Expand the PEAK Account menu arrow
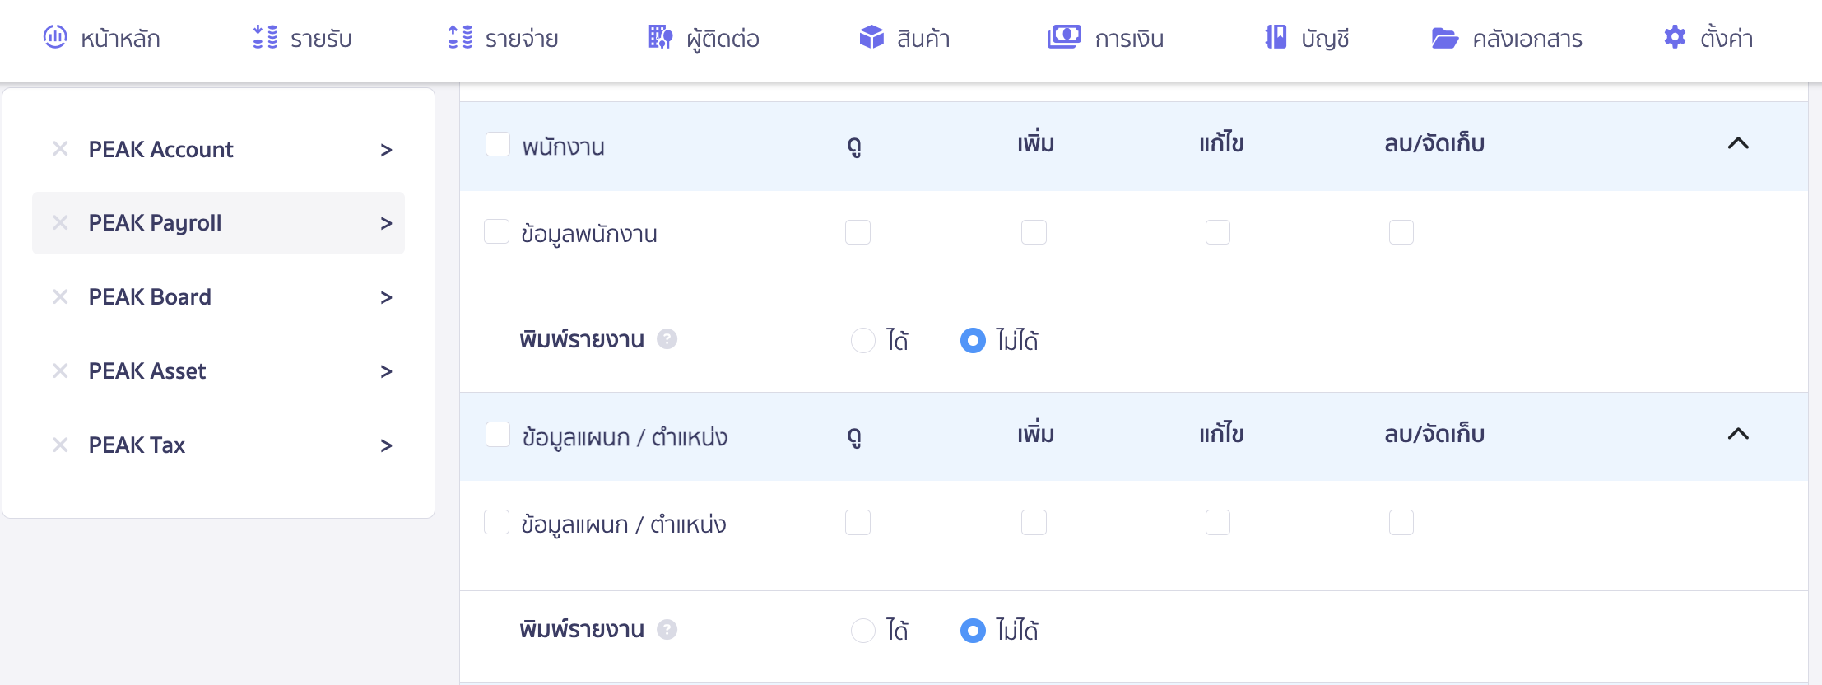Image resolution: width=1822 pixels, height=685 pixels. coord(385,149)
